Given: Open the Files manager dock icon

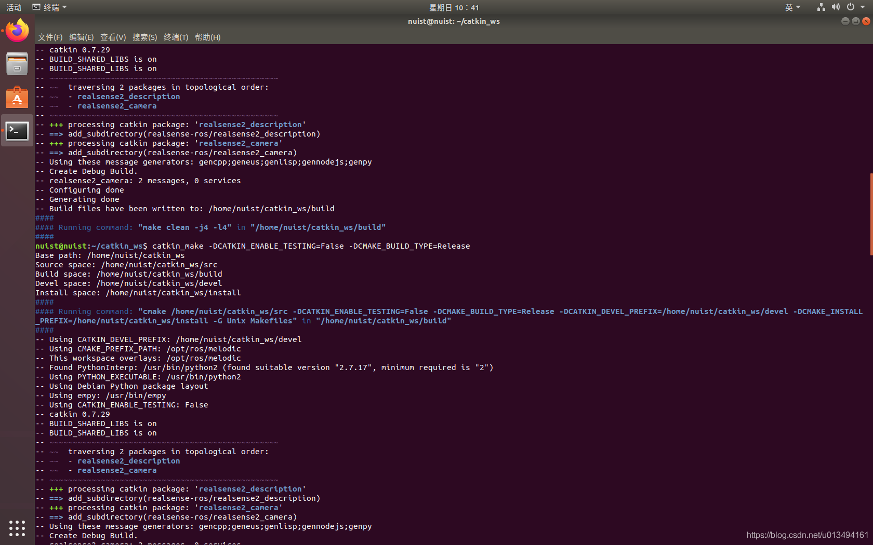Looking at the screenshot, I should [x=17, y=64].
